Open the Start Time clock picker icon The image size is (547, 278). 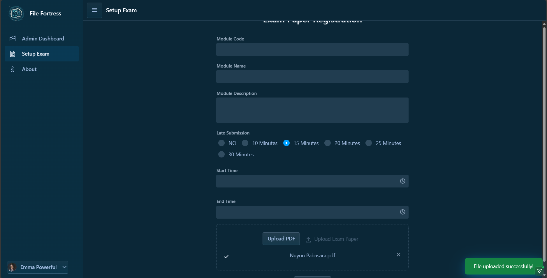402,181
